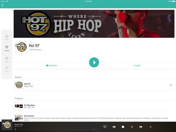176x132 pixels.
Task: Pause playback in the player bar
Action: point(132,127)
